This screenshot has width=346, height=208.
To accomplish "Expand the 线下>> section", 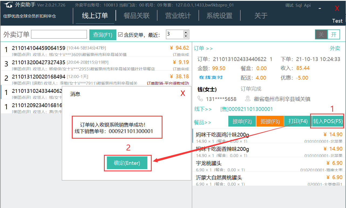I will tap(203, 109).
